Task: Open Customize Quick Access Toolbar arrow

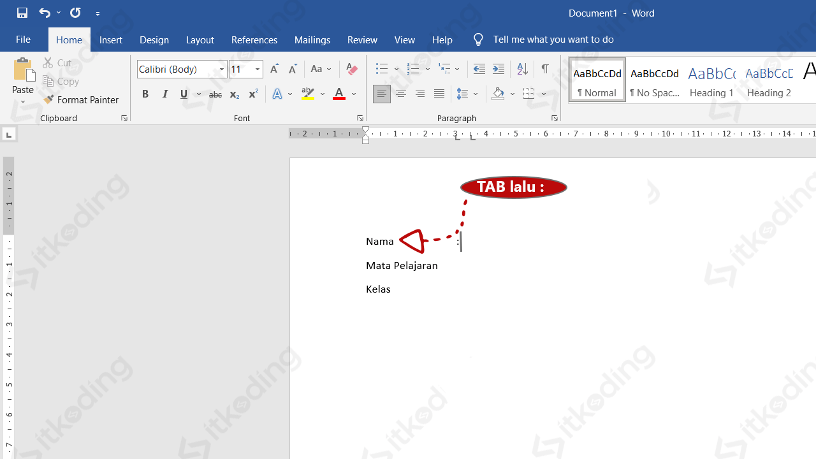Action: (98, 13)
